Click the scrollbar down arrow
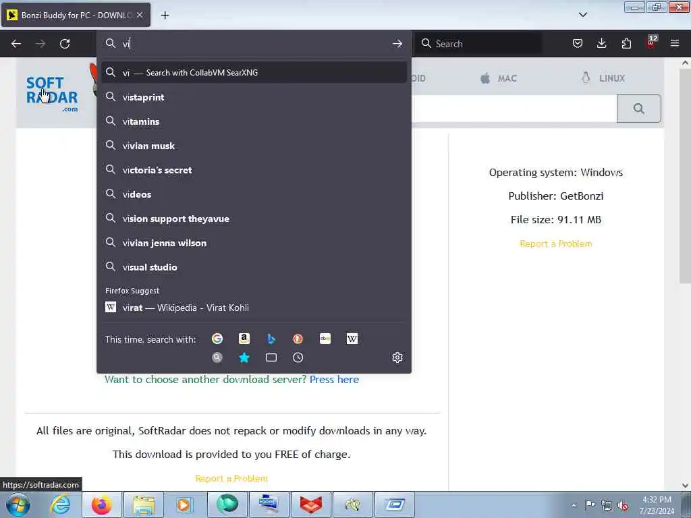 tap(685, 486)
